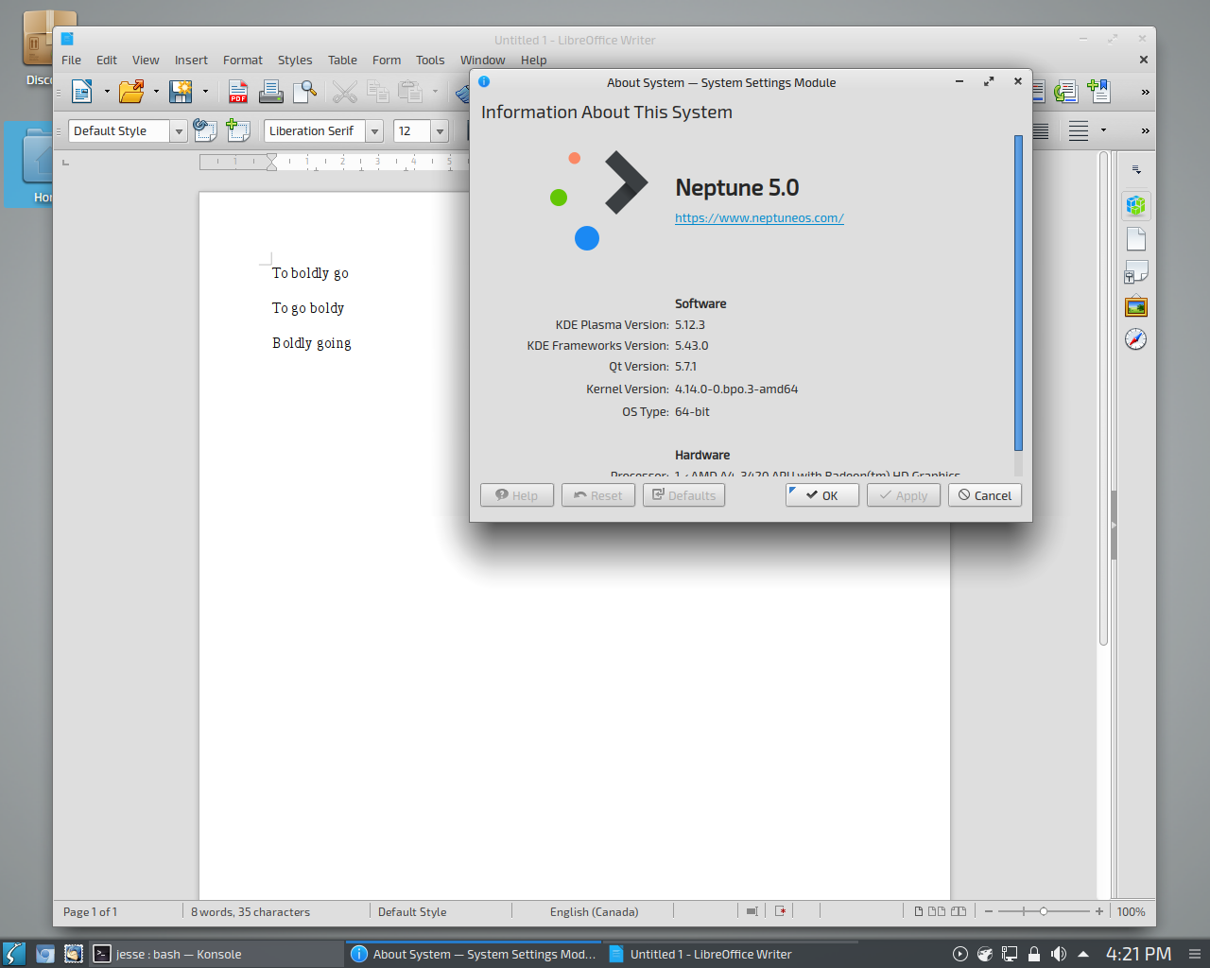
Task: Click the insert bookmark icon in Writer toolbar
Action: (1098, 92)
